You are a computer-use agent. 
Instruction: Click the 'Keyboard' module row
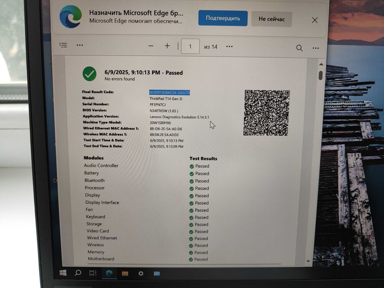pos(95,216)
